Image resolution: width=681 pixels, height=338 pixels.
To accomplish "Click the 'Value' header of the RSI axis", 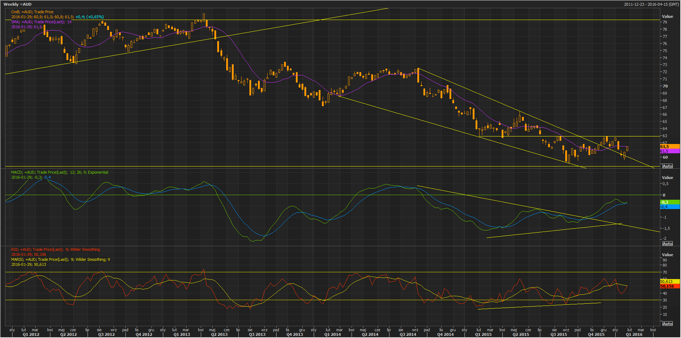I will pyautogui.click(x=667, y=255).
